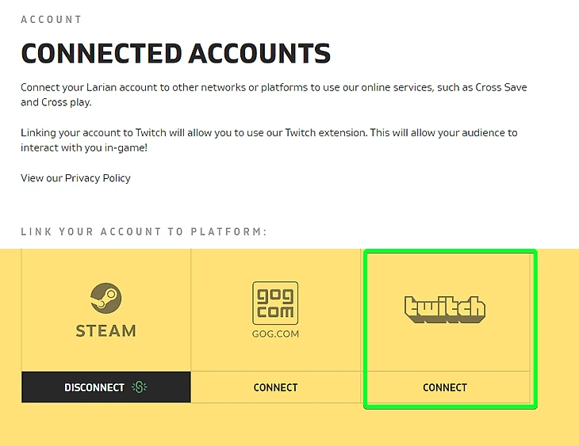Viewport: 579px width, 446px height.
Task: Click 'interact with you in-game!' text
Action: [84, 148]
